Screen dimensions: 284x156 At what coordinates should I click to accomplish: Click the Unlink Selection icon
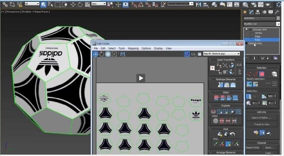pyautogui.click(x=12, y=4)
